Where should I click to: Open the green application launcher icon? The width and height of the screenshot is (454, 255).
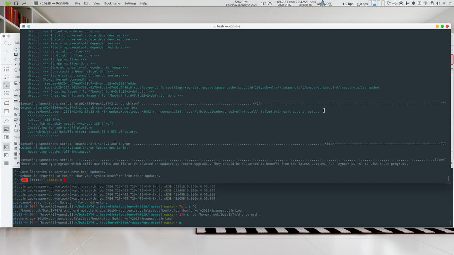[x=8, y=3]
